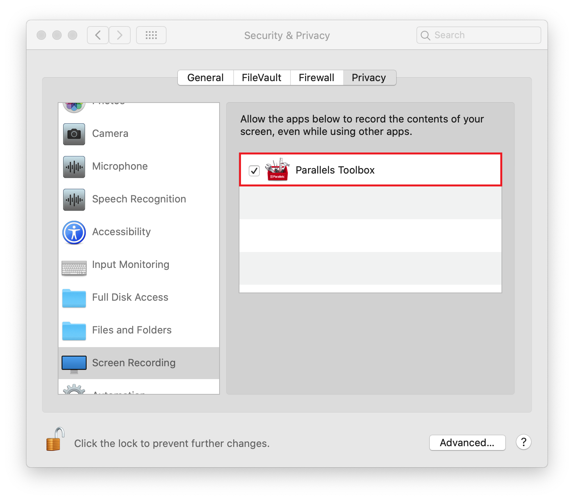Open the FileVault tab
This screenshot has height=500, width=574.
262,78
